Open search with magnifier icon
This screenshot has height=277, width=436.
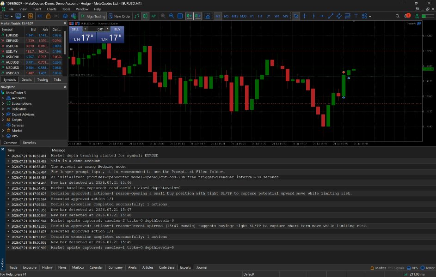397,16
